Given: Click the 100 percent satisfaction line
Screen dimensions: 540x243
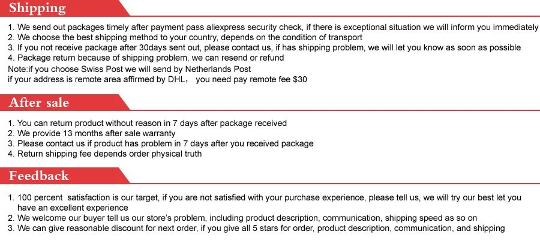Looking at the screenshot, I should (x=265, y=197).
